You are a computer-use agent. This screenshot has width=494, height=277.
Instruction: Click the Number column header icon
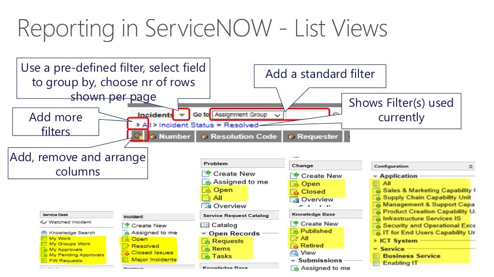pyautogui.click(x=153, y=137)
